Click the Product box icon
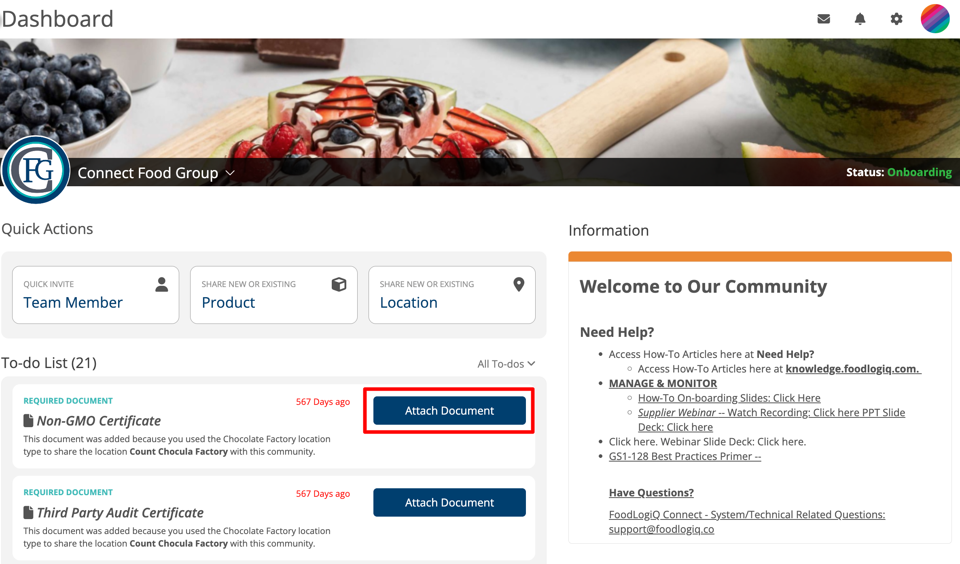This screenshot has width=960, height=564. [x=339, y=284]
